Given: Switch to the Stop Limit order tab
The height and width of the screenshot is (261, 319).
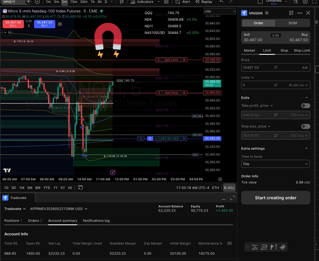Looking at the screenshot, I should pos(302,50).
